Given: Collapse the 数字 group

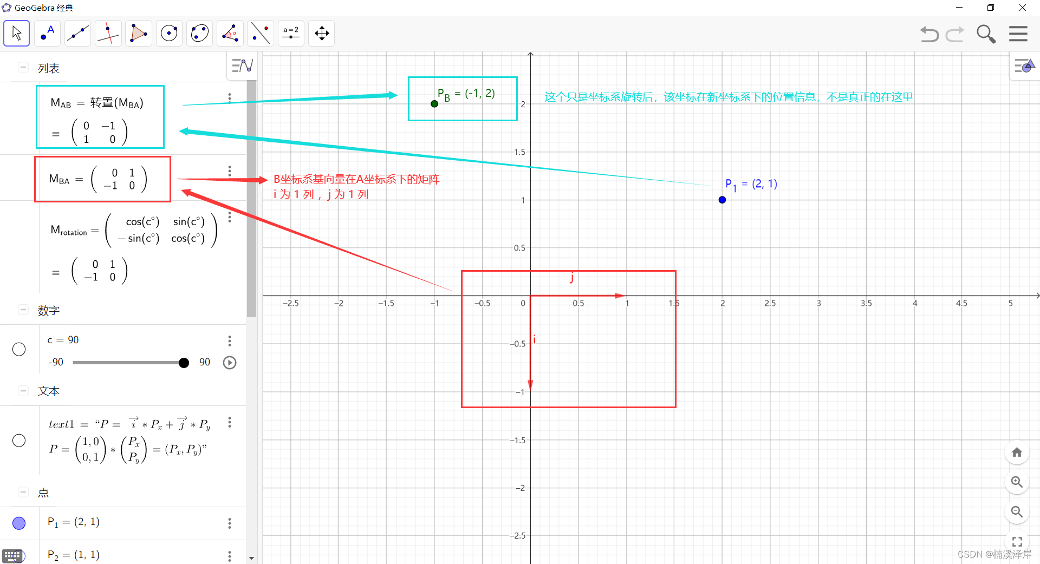Looking at the screenshot, I should [x=23, y=310].
